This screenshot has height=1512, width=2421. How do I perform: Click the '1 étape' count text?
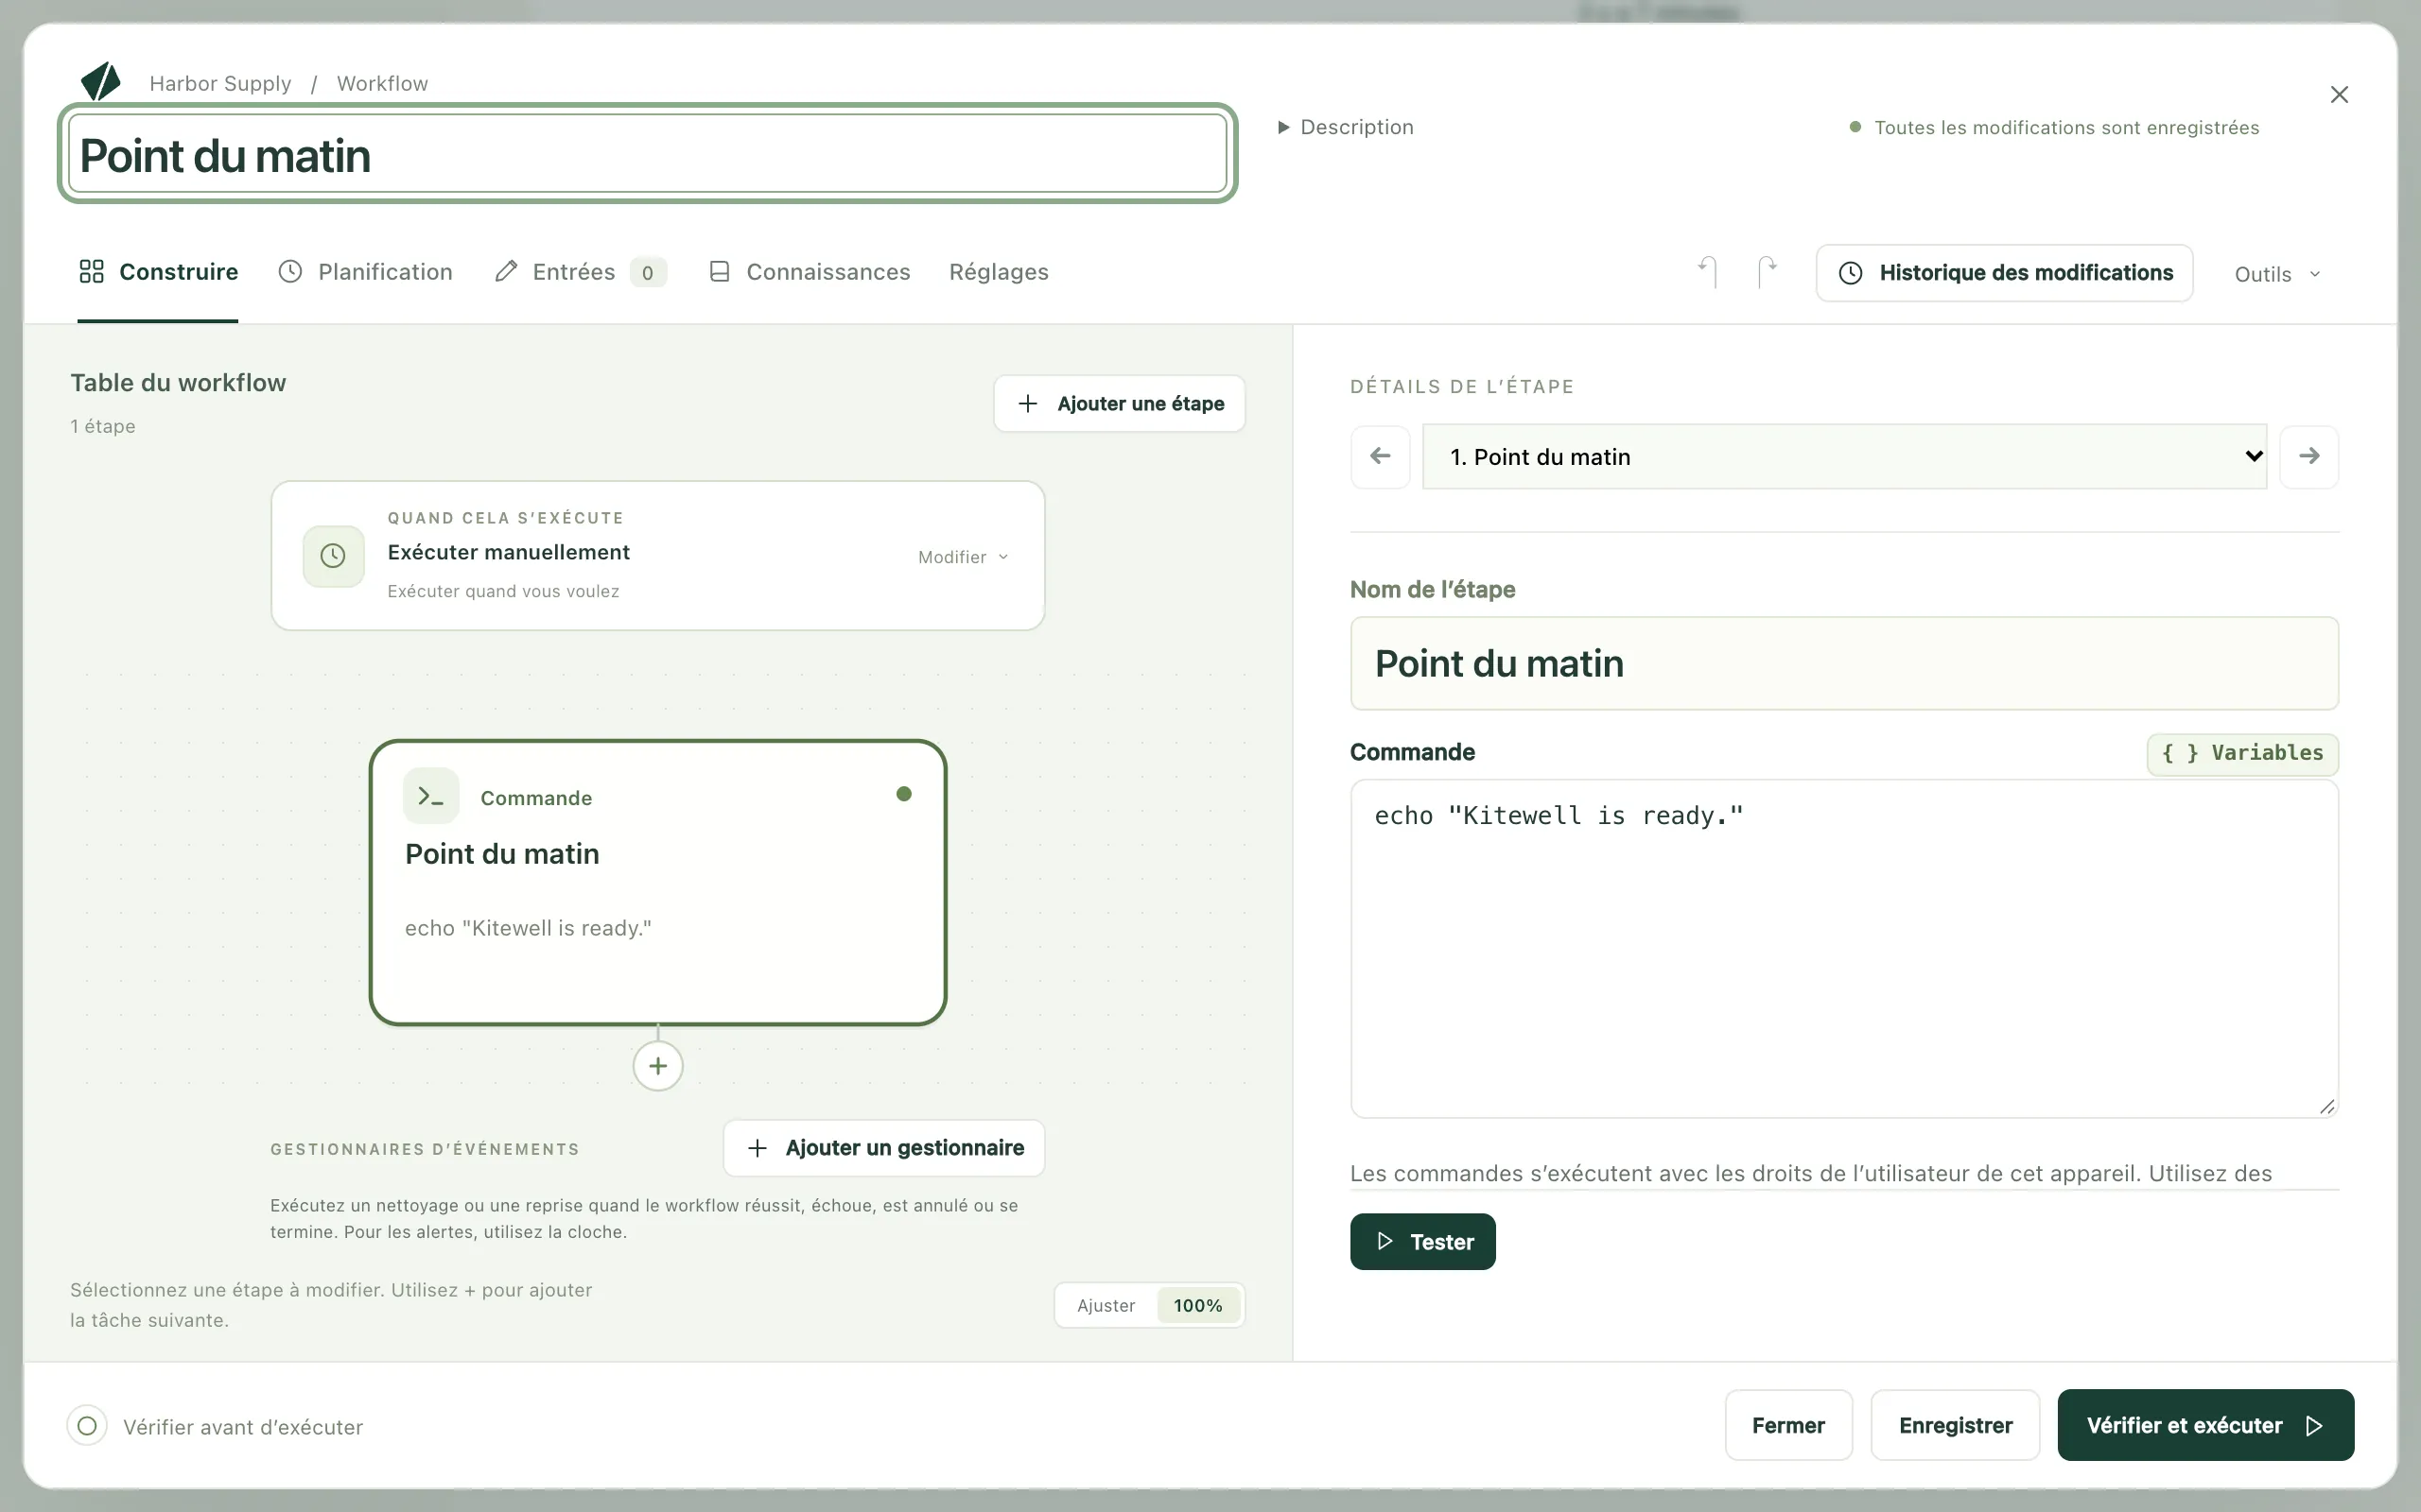[x=103, y=426]
